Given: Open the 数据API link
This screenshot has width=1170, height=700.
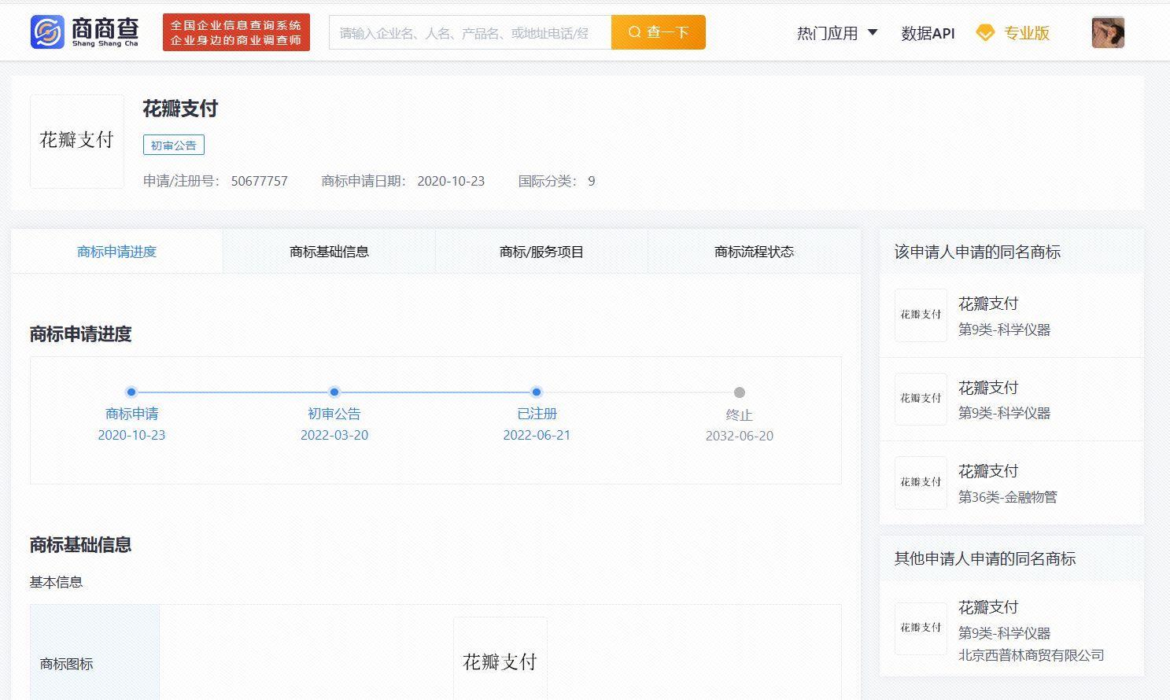Looking at the screenshot, I should click(x=928, y=33).
